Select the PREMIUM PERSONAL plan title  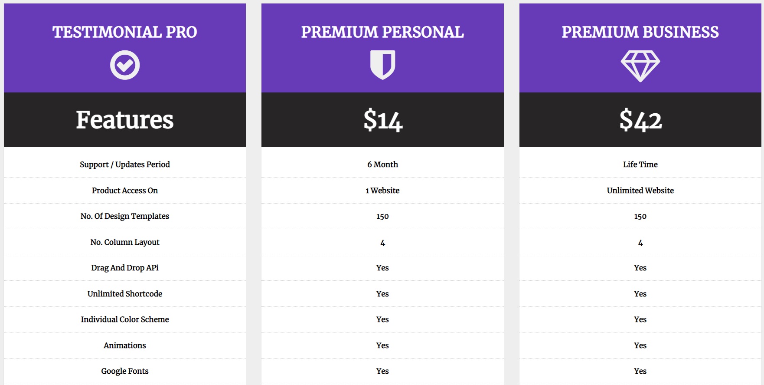(382, 32)
